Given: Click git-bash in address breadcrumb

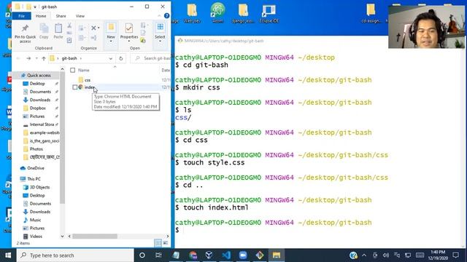Looking at the screenshot, I should [x=69, y=58].
